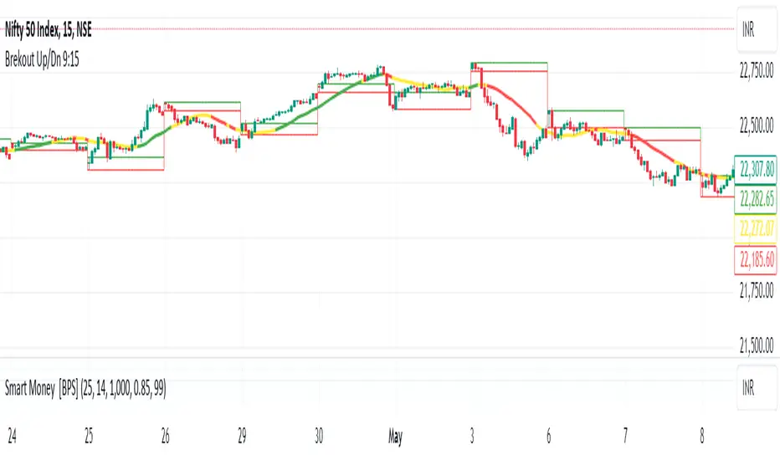Click the date 8 on the time axis

(700, 435)
